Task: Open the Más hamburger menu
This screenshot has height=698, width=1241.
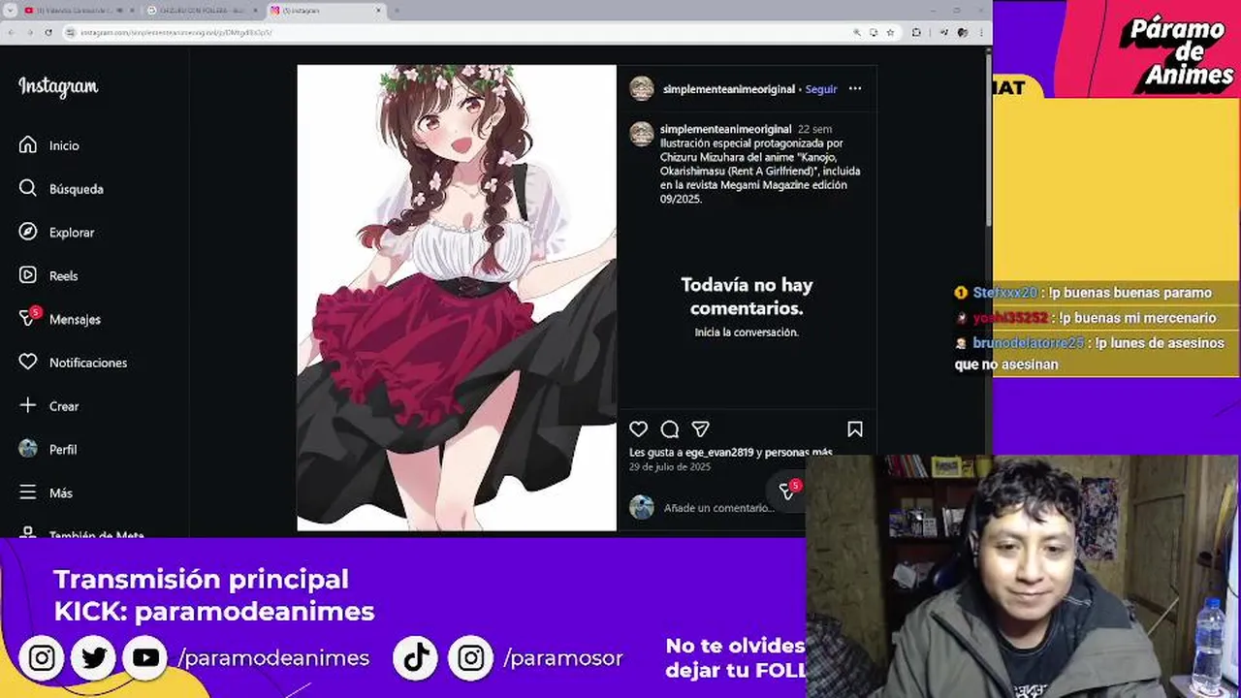Action: tap(28, 492)
